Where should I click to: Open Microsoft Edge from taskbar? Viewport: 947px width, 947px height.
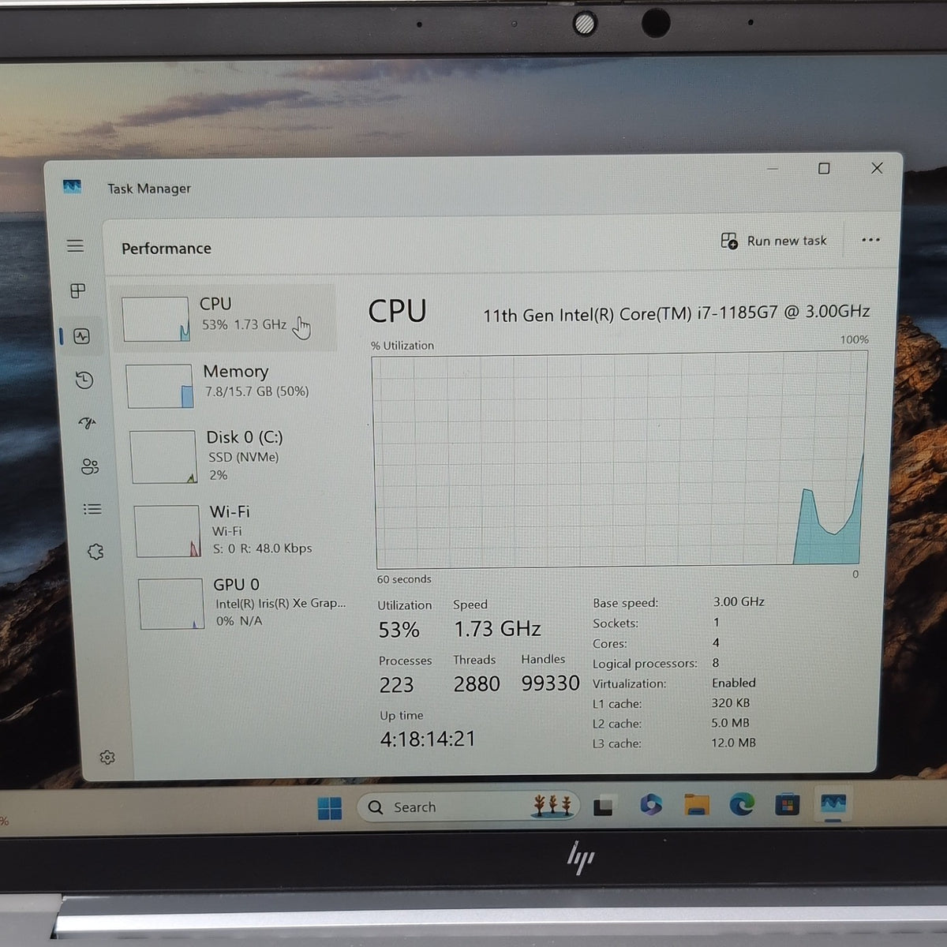[x=741, y=805]
